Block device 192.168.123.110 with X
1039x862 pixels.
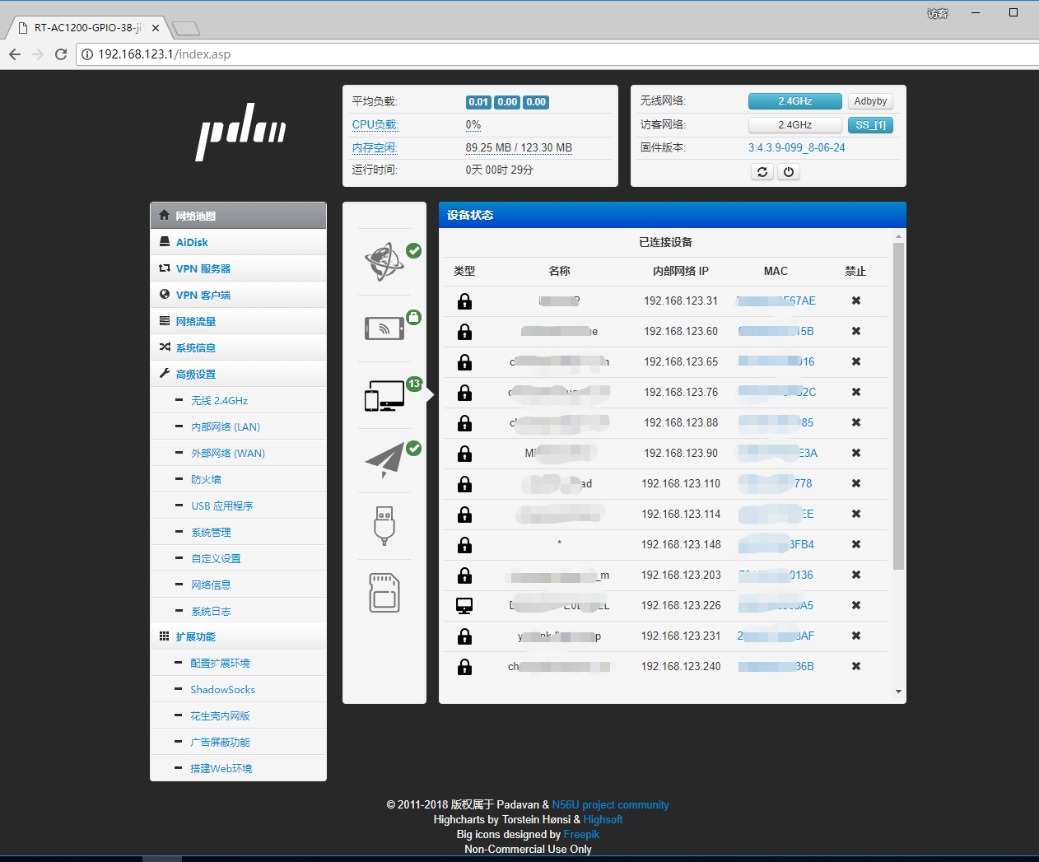click(856, 483)
